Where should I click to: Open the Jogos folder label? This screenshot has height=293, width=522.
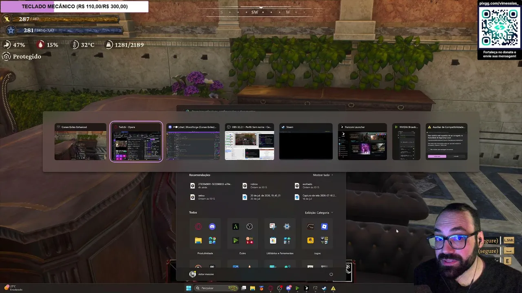pyautogui.click(x=317, y=254)
